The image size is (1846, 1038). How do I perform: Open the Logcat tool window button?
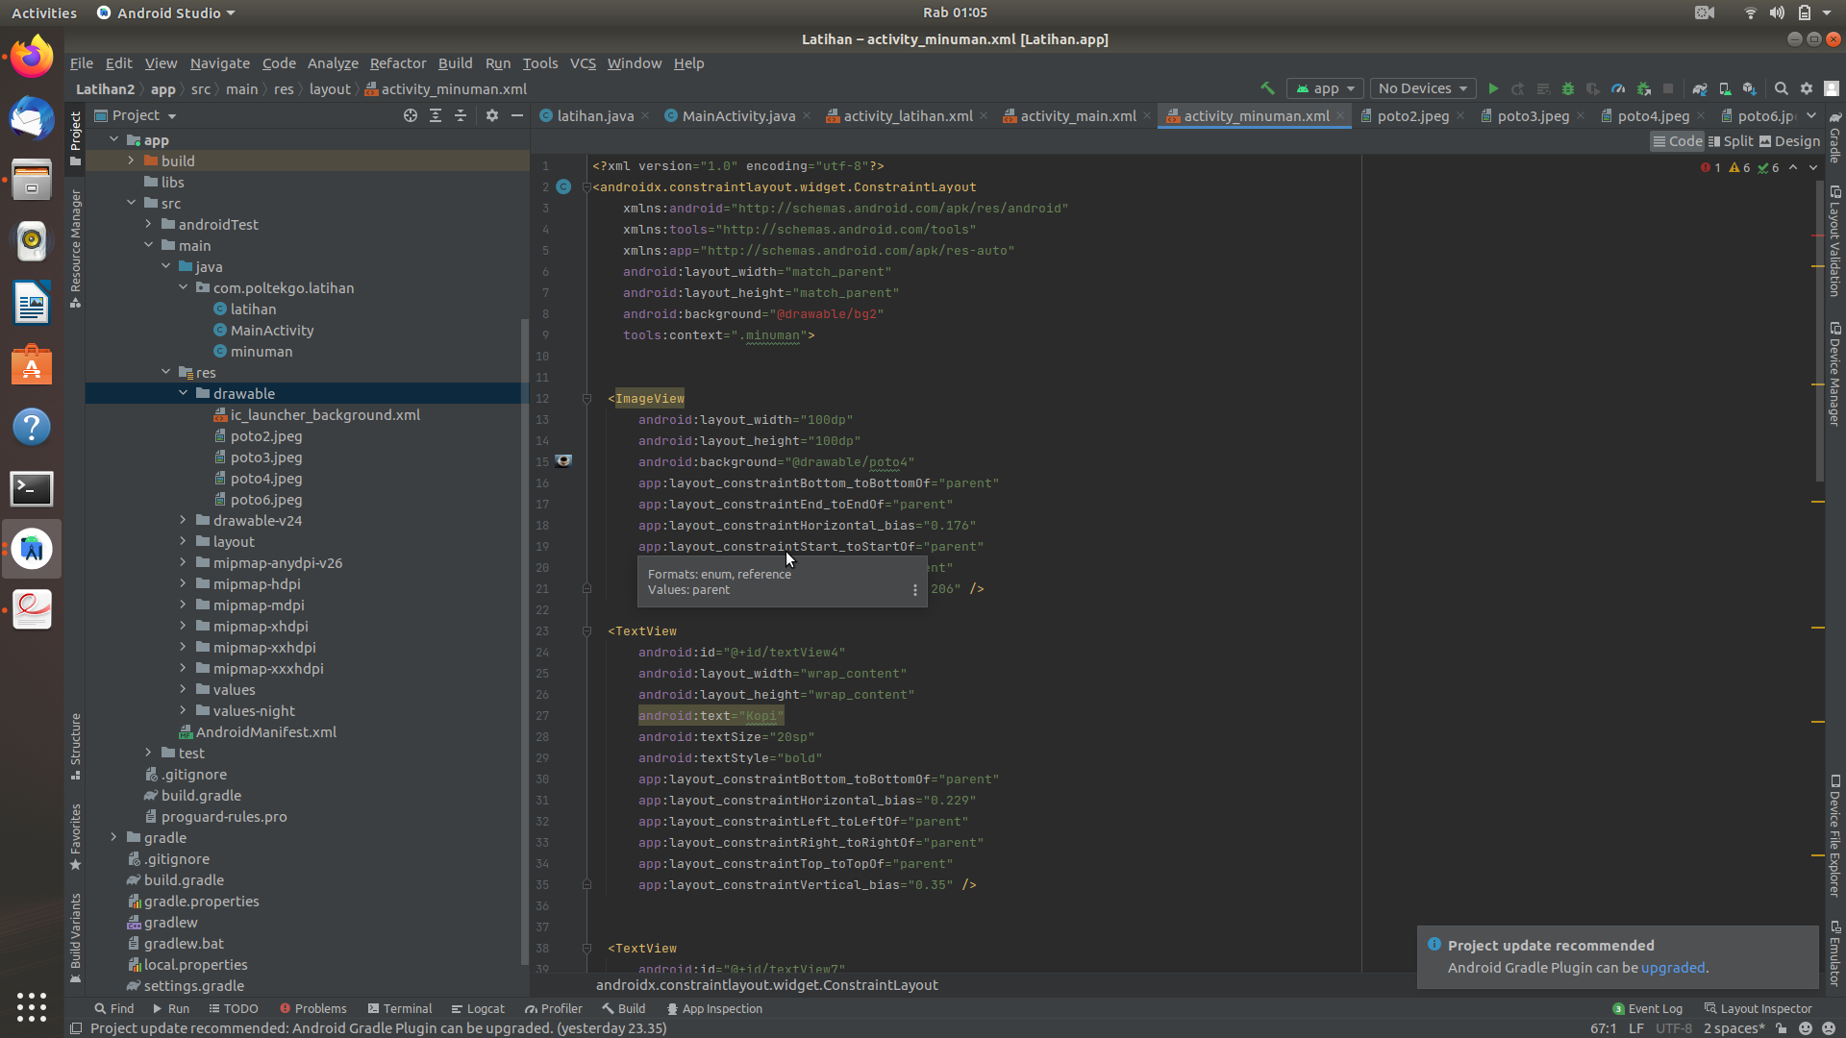pos(478,1008)
